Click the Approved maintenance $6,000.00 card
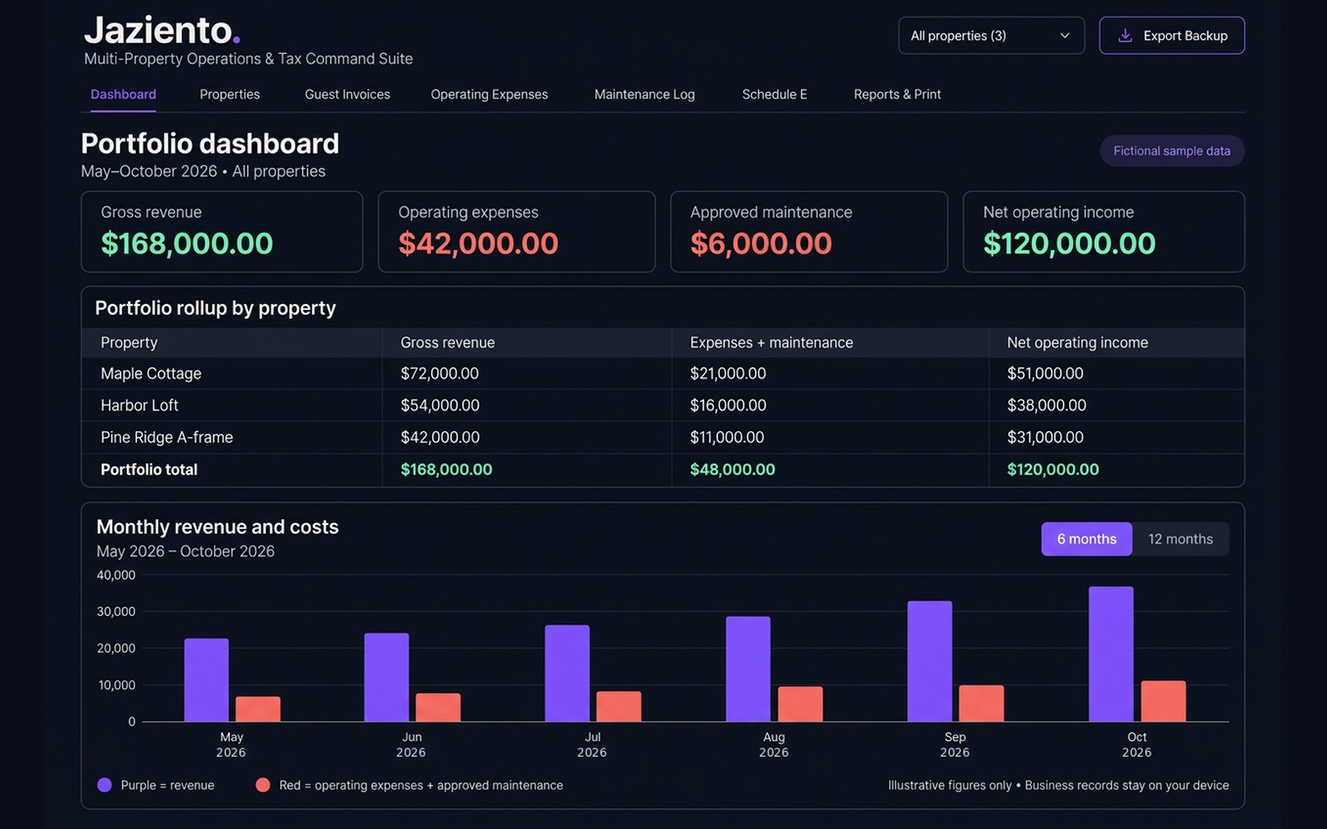This screenshot has height=829, width=1327. [809, 231]
